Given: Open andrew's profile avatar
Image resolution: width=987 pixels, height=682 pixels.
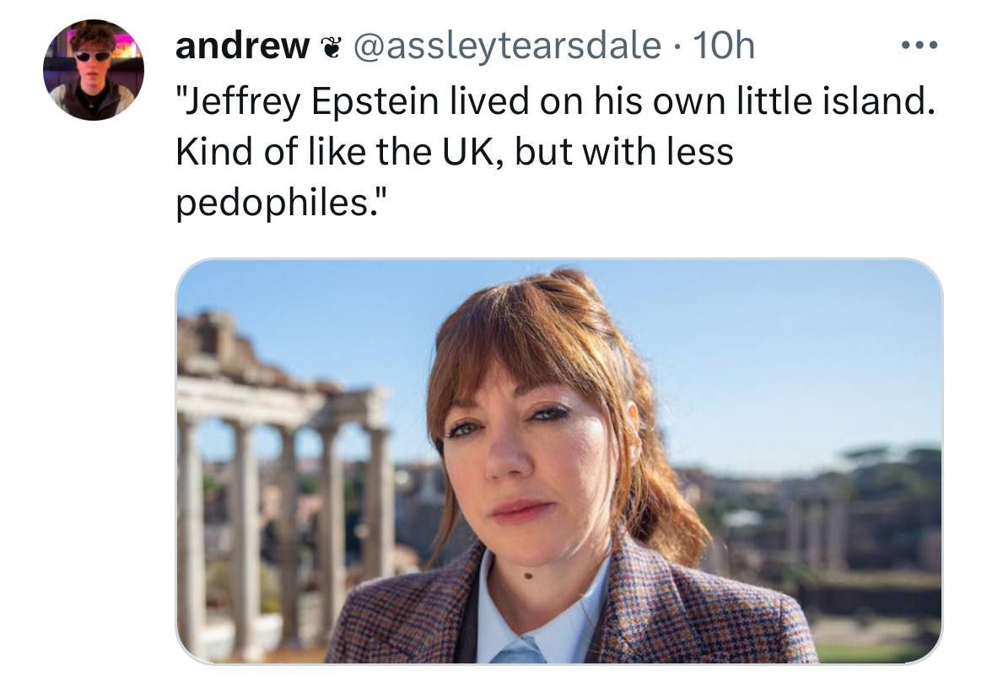Looking at the screenshot, I should coord(94,70).
